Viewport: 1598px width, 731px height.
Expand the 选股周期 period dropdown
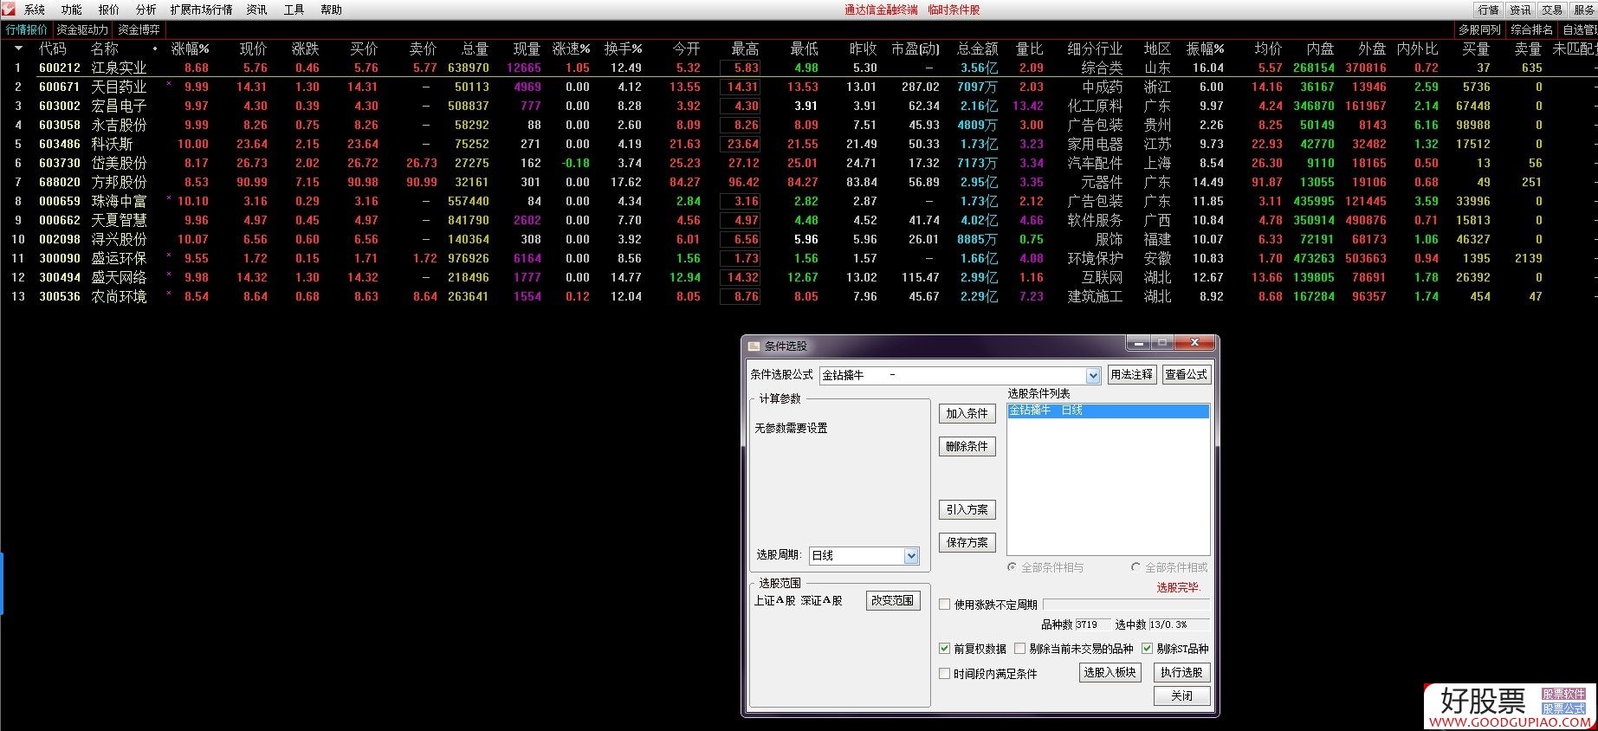(x=911, y=556)
